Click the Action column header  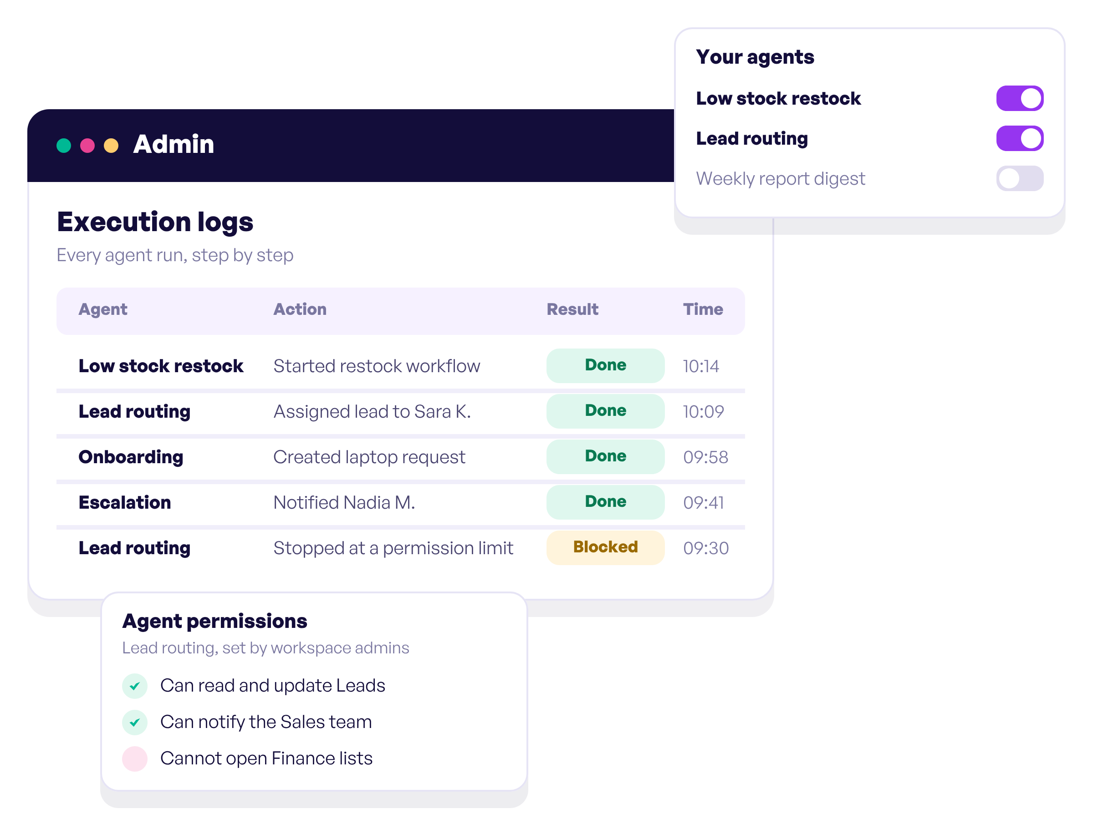coord(300,309)
